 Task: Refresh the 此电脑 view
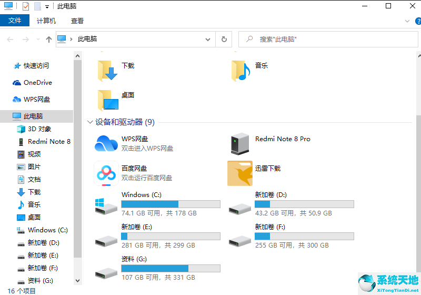224,40
